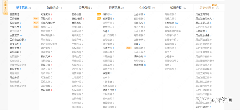This screenshot has width=240, height=110.
Task: Open 历史法定代表人 1
Action: click(205, 19)
